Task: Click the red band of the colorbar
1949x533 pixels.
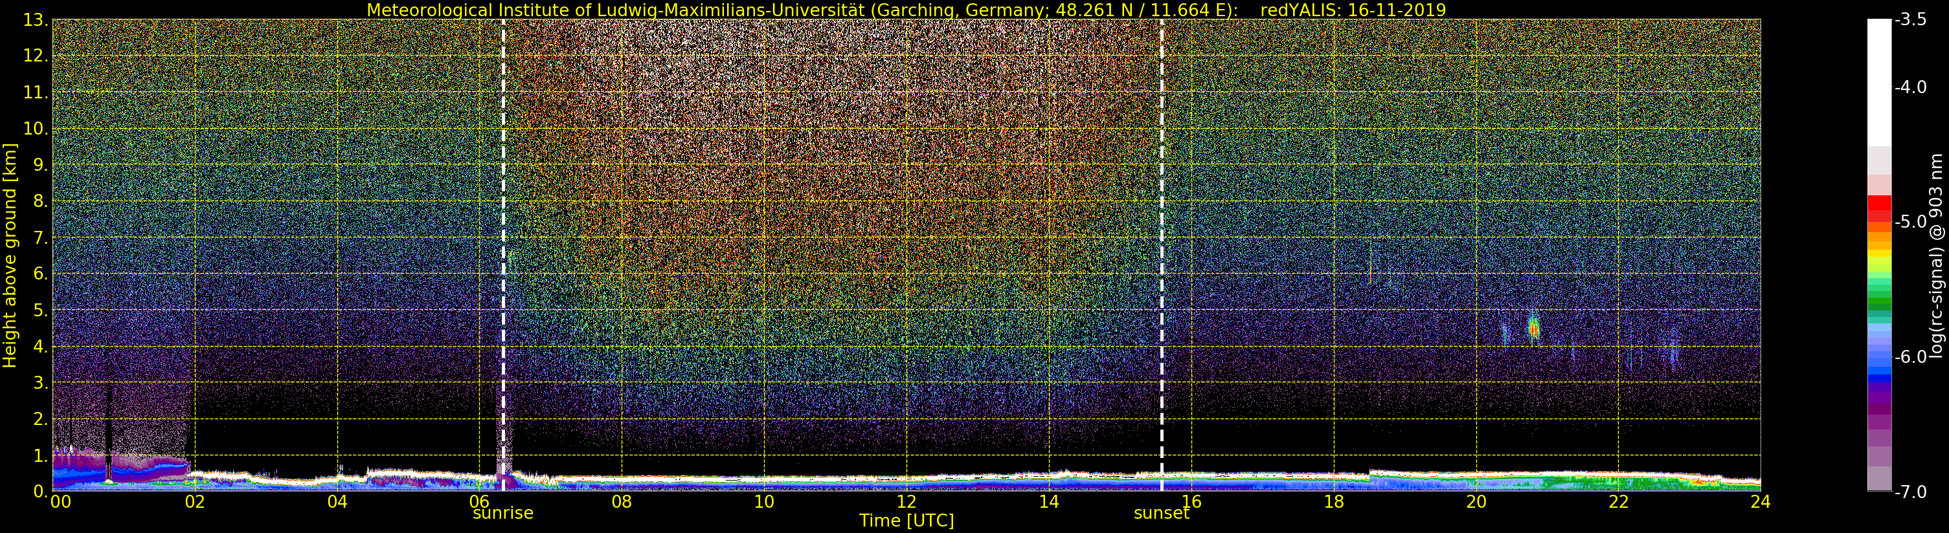Action: [x=1879, y=208]
